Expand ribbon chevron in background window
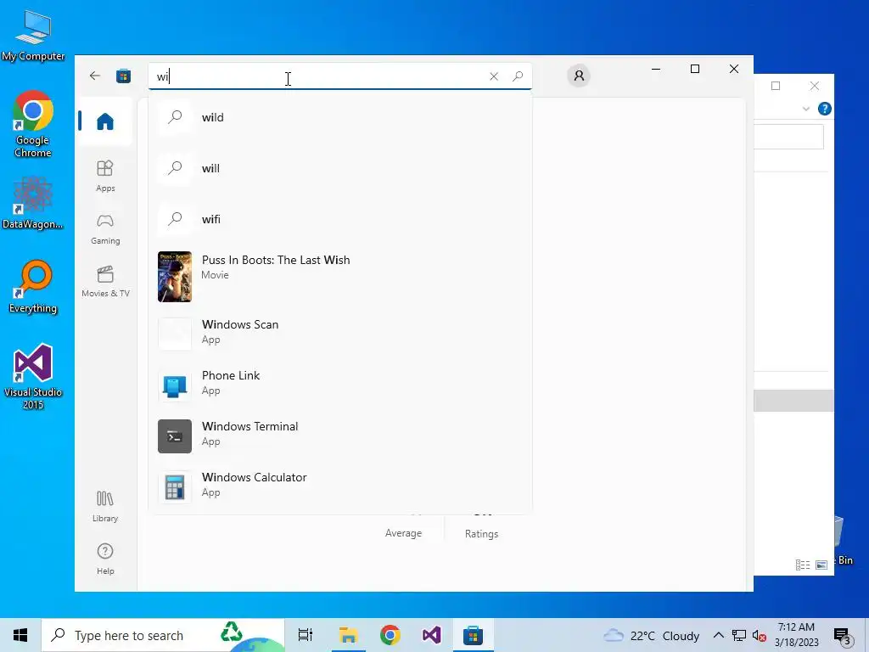 [806, 109]
